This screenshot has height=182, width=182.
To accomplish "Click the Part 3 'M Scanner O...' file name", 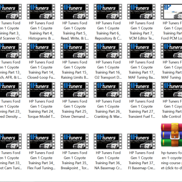I will 11,38.
